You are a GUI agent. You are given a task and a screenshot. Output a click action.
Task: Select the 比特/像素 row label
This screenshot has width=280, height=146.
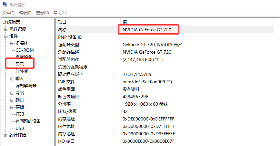(x=67, y=111)
